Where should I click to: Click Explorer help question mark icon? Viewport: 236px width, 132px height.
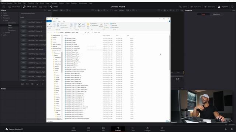pos(169,21)
